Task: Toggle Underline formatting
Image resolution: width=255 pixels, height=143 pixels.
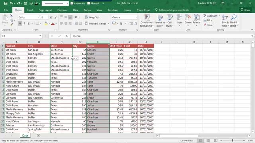Action: coord(29,23)
